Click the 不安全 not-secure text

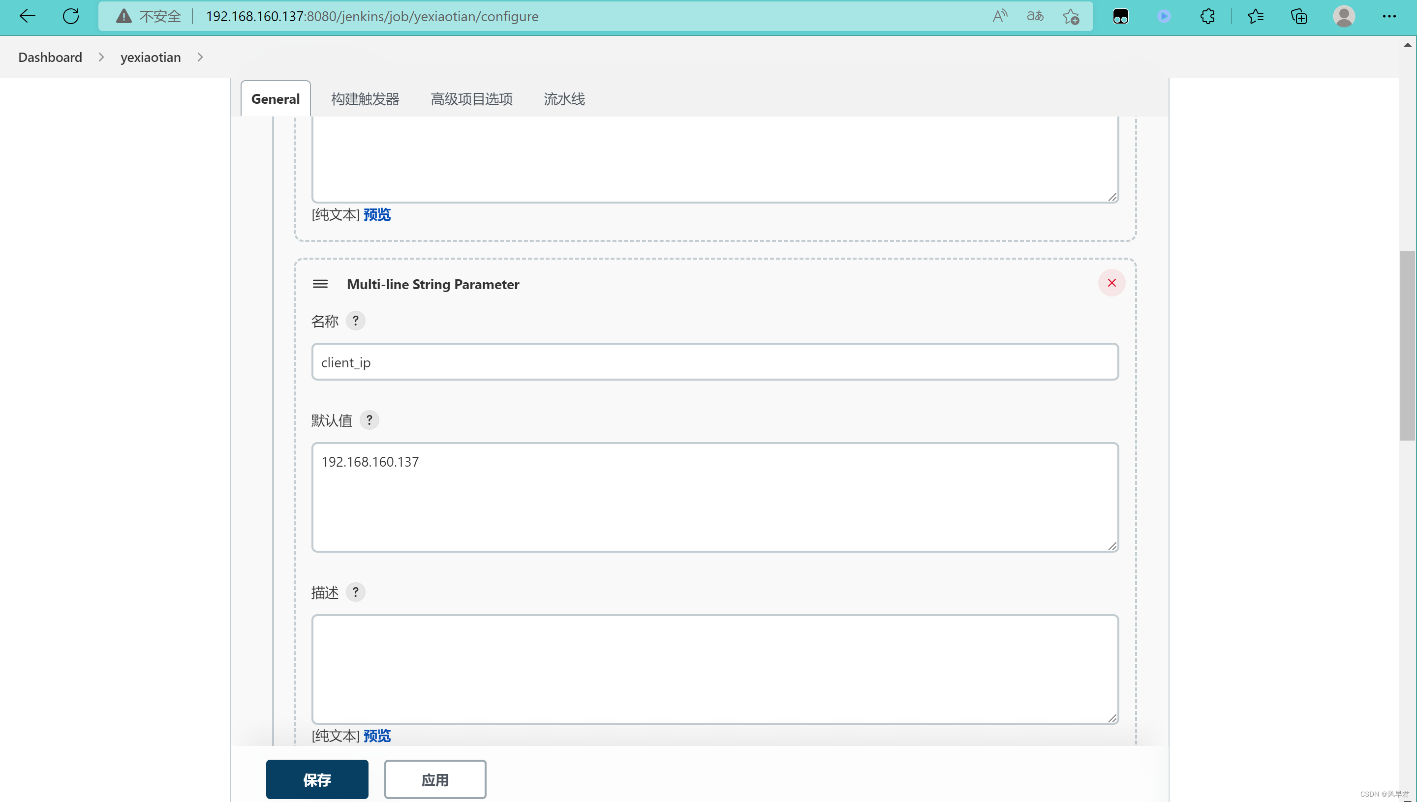(x=160, y=17)
